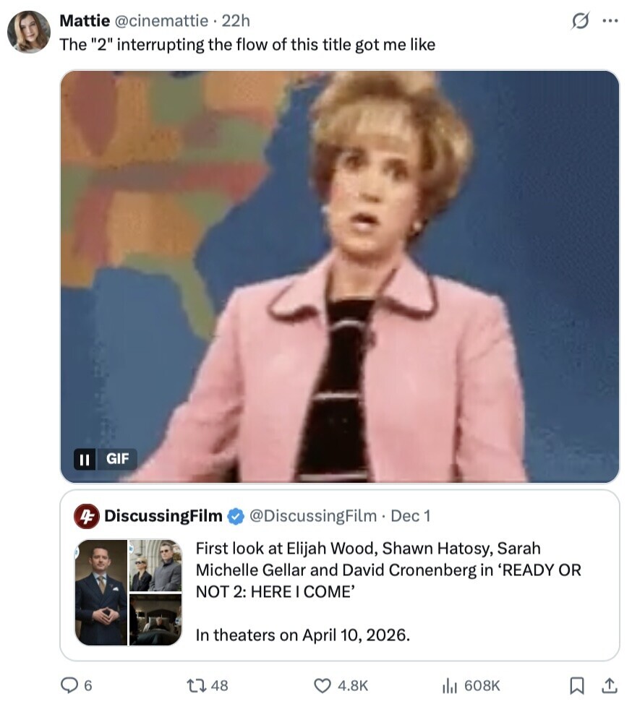Open the three-dot more options menu
The image size is (632, 704).
(610, 21)
